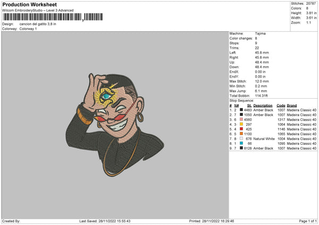Screen dimensions: 319x225
Task: Click the Max Stitch value 12.0 mm
Action: coord(262,81)
